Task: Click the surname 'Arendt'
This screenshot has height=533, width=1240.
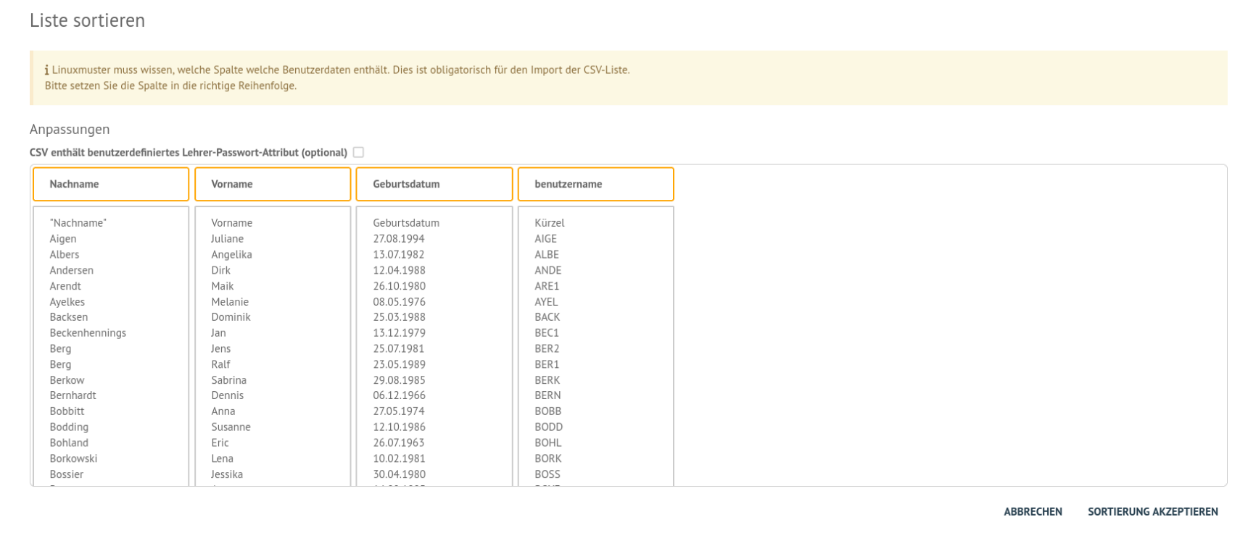Action: (x=65, y=286)
